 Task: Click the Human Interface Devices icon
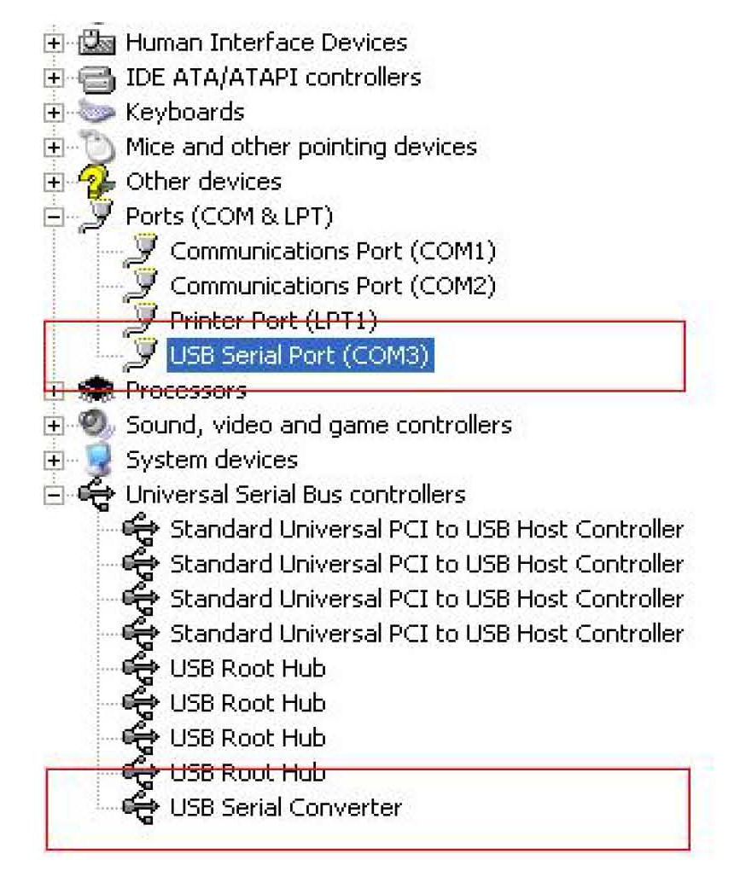[x=96, y=42]
